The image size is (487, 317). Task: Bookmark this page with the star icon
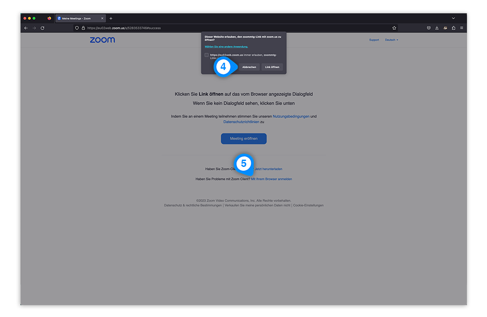(394, 28)
